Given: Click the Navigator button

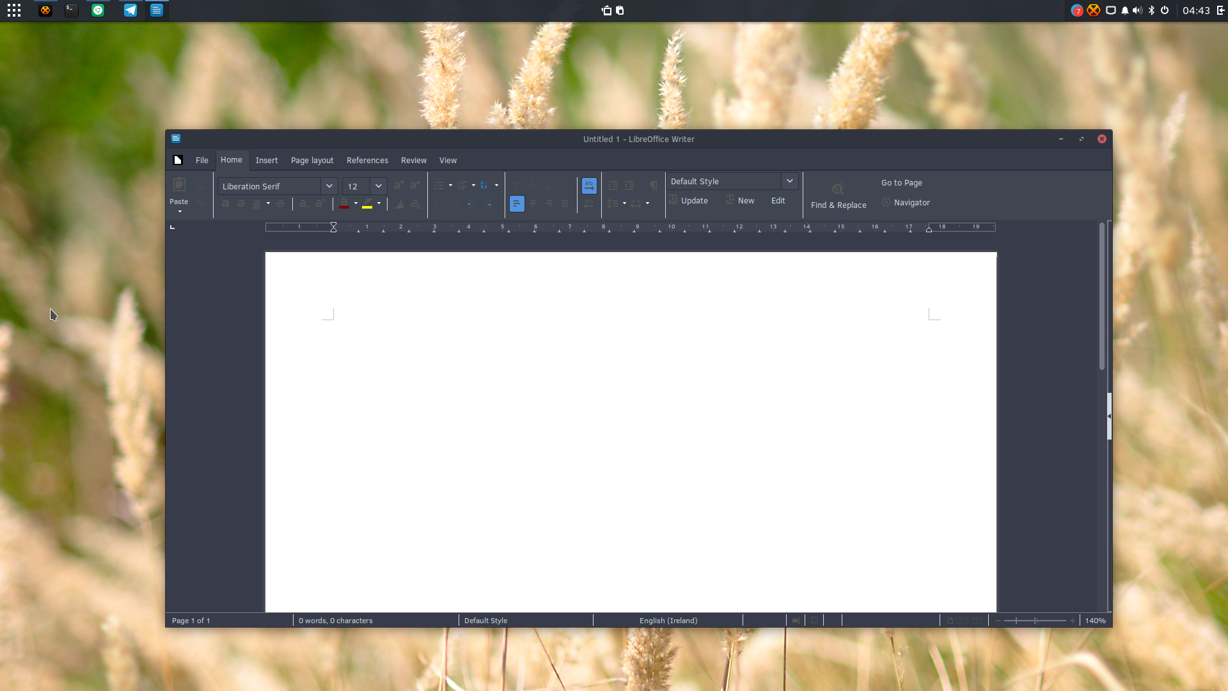Looking at the screenshot, I should 906,203.
